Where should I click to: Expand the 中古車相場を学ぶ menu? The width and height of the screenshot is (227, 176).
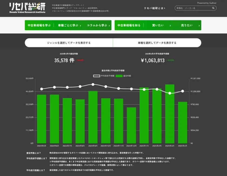[x=39, y=25]
